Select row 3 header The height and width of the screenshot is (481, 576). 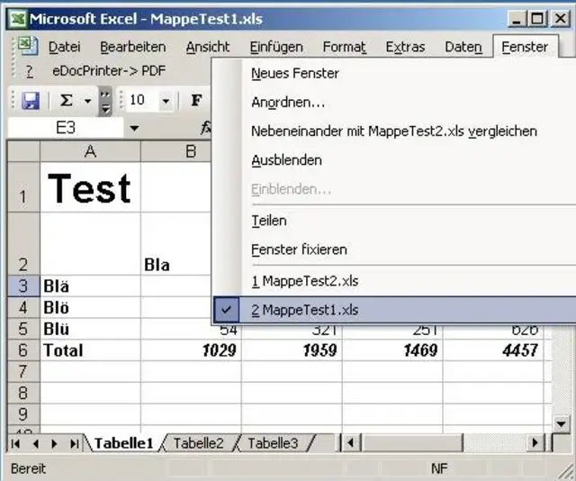(x=23, y=286)
